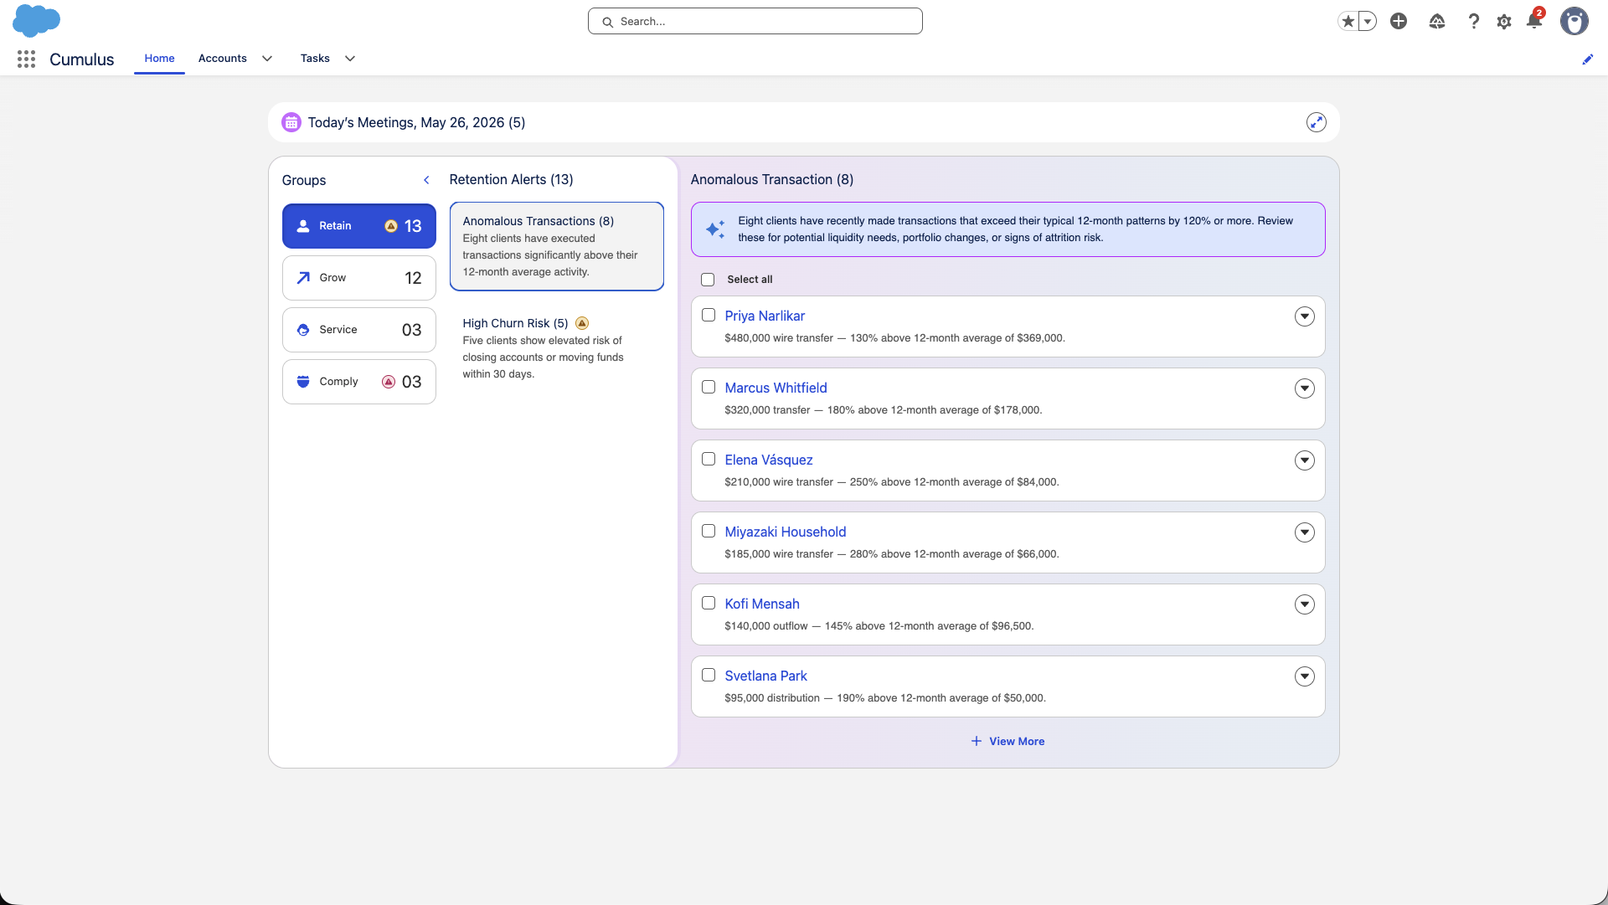Viewport: 1608px width, 905px height.
Task: Select the Comply group
Action: pos(359,382)
